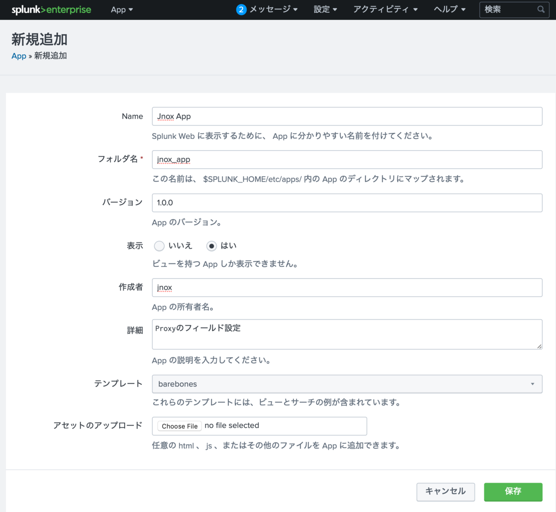The image size is (556, 512).
Task: Follow the App breadcrumb link
Action: point(19,56)
